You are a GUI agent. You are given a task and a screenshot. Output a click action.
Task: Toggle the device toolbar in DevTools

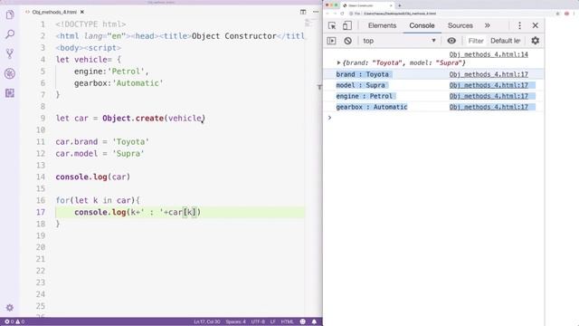[x=347, y=25]
